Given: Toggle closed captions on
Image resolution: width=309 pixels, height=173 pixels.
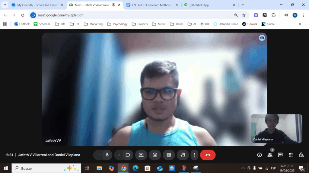Looking at the screenshot, I should point(169,155).
